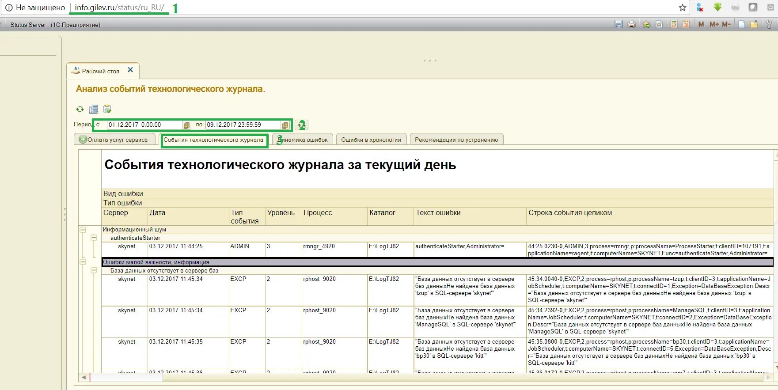Click the M+ memory add button
Image resolution: width=778 pixels, height=390 pixels.
[714, 24]
